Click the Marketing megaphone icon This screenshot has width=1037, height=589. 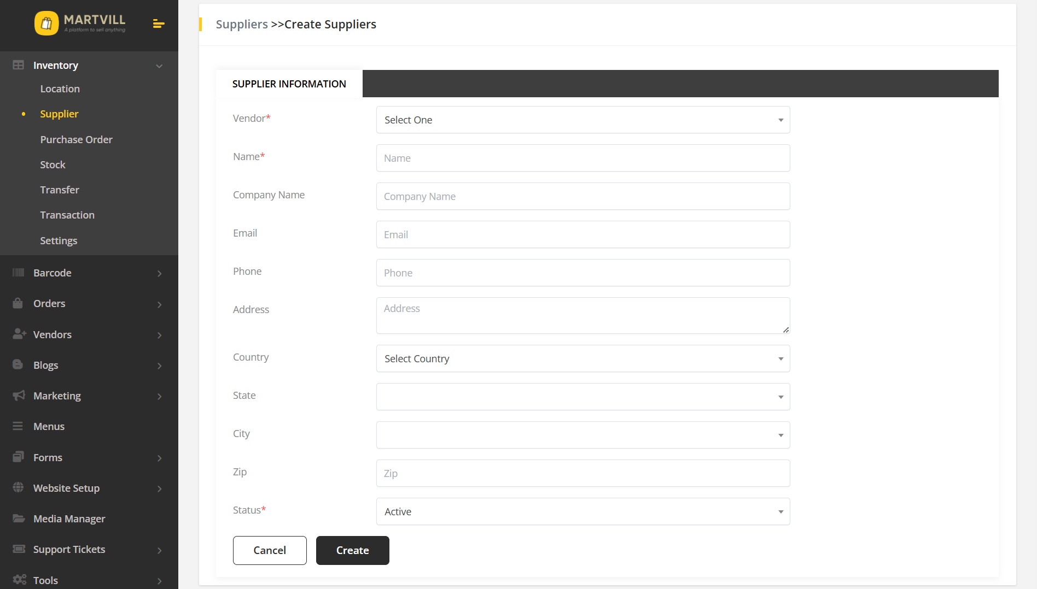18,396
